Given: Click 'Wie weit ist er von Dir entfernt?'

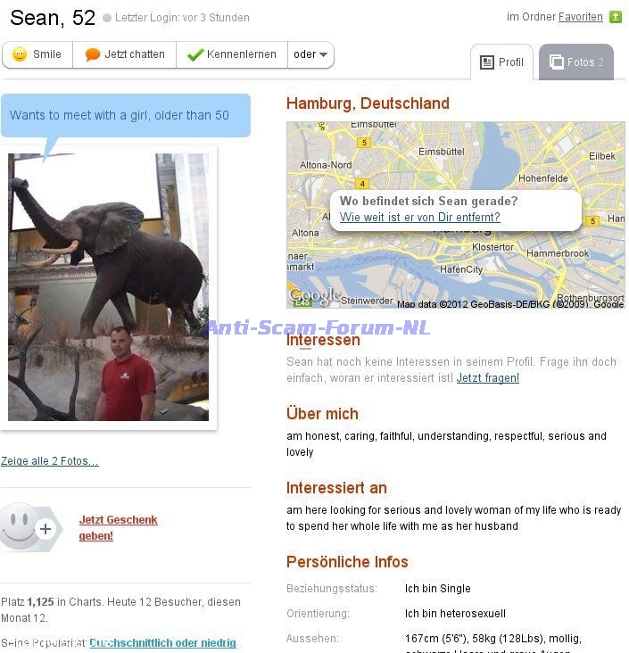Looking at the screenshot, I should (x=419, y=218).
